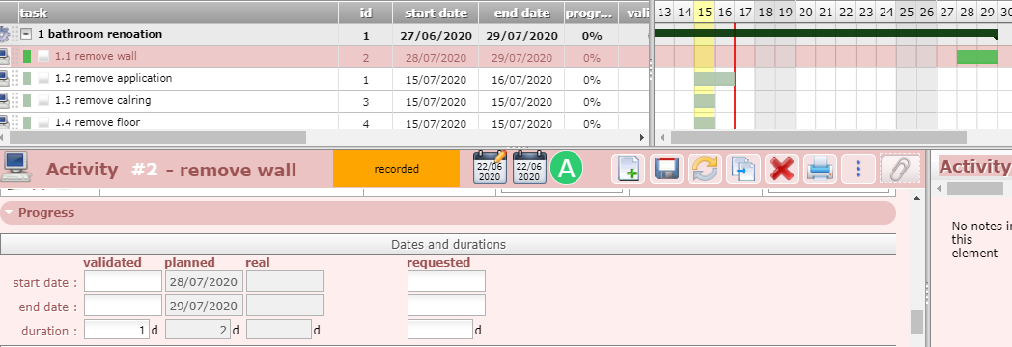Select the 1.1 remove wall task
Image resolution: width=1012 pixels, height=347 pixels.
pos(96,56)
